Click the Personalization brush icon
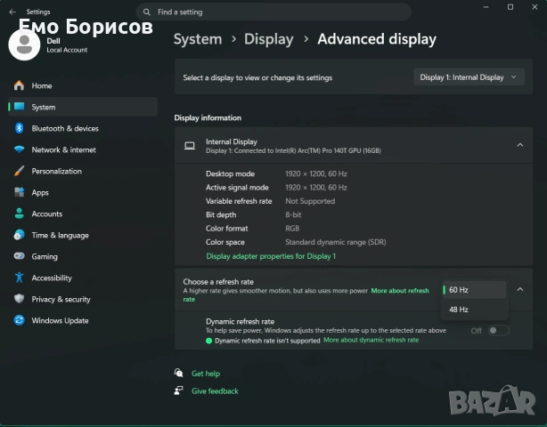This screenshot has height=427, width=547. pos(19,171)
